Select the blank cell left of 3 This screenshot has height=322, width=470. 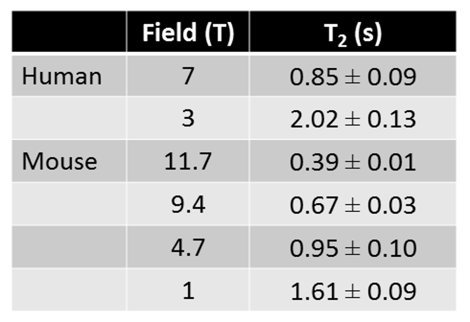tap(69, 119)
